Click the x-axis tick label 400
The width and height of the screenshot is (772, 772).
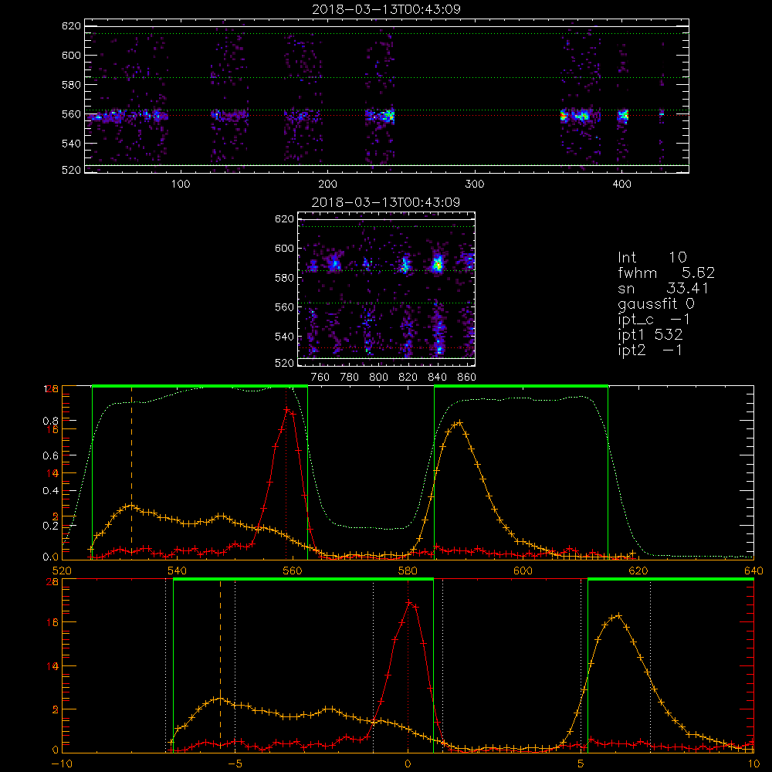click(621, 185)
